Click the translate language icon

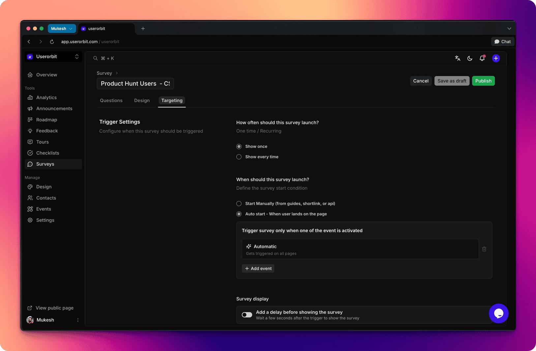click(x=458, y=58)
